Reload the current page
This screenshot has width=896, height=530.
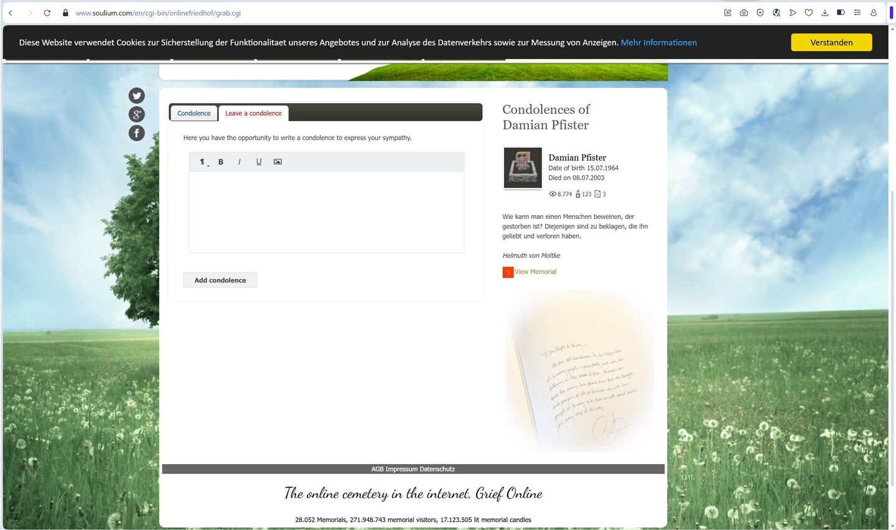tap(47, 12)
